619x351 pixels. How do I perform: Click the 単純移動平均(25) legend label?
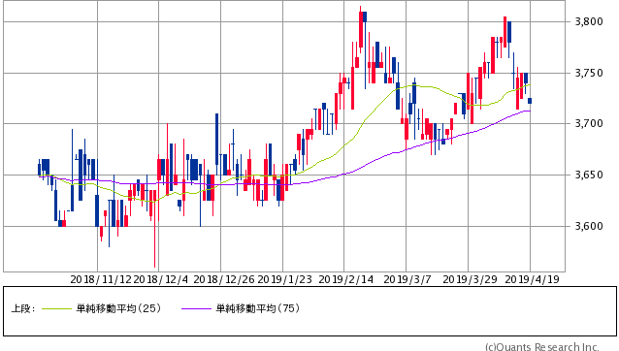(x=118, y=308)
